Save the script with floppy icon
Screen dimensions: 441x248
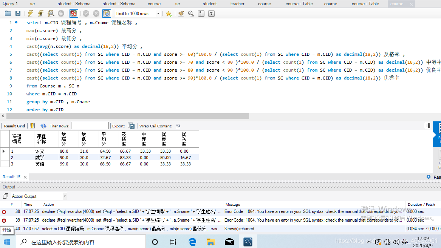18,14
